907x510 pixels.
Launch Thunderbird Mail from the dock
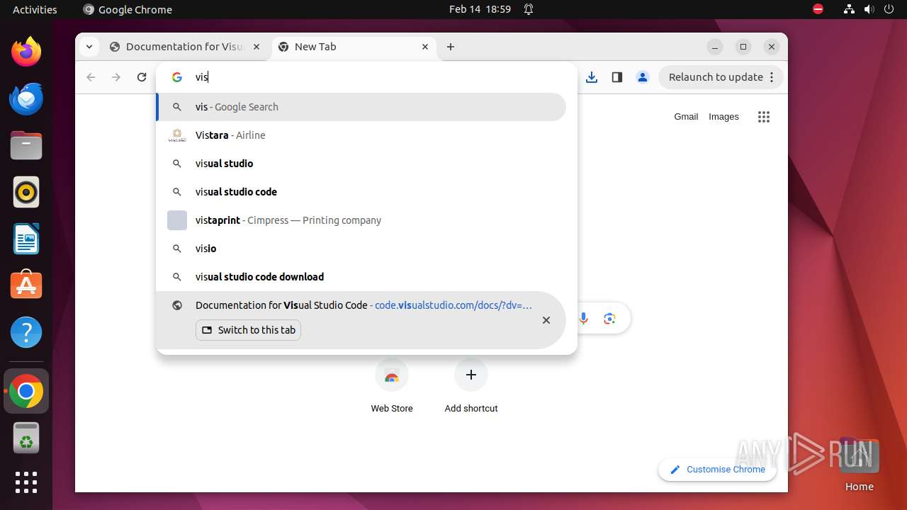click(x=26, y=98)
